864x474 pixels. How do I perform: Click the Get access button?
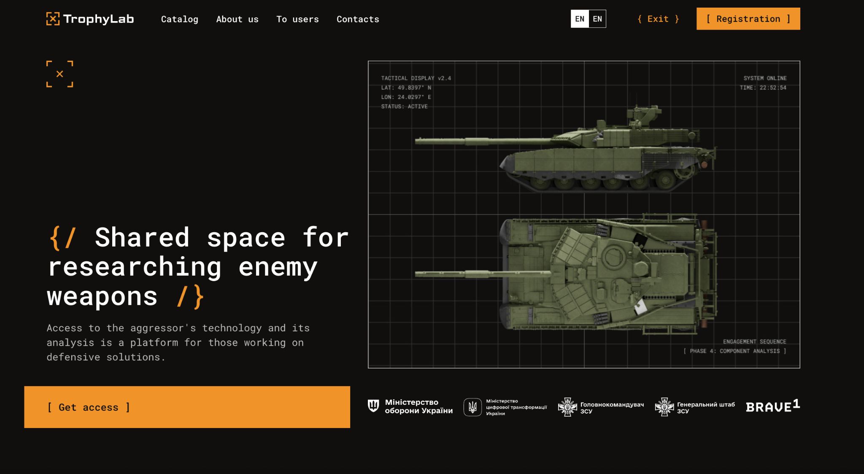point(187,407)
